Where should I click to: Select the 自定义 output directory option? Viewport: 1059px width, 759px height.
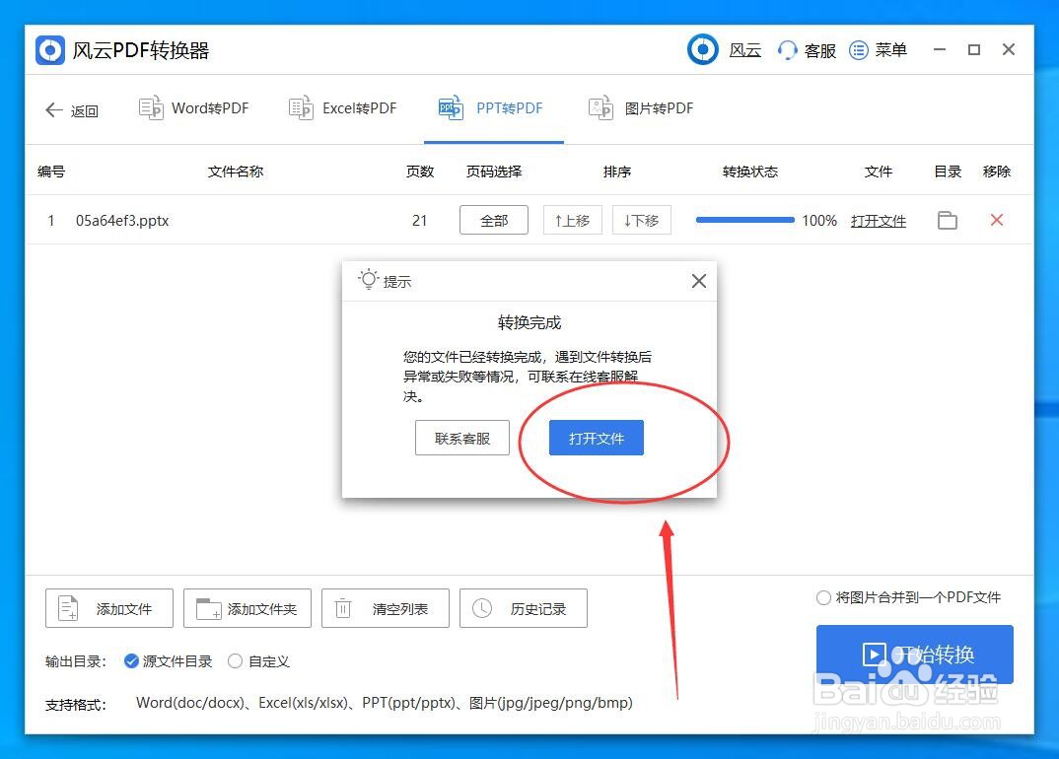click(235, 661)
